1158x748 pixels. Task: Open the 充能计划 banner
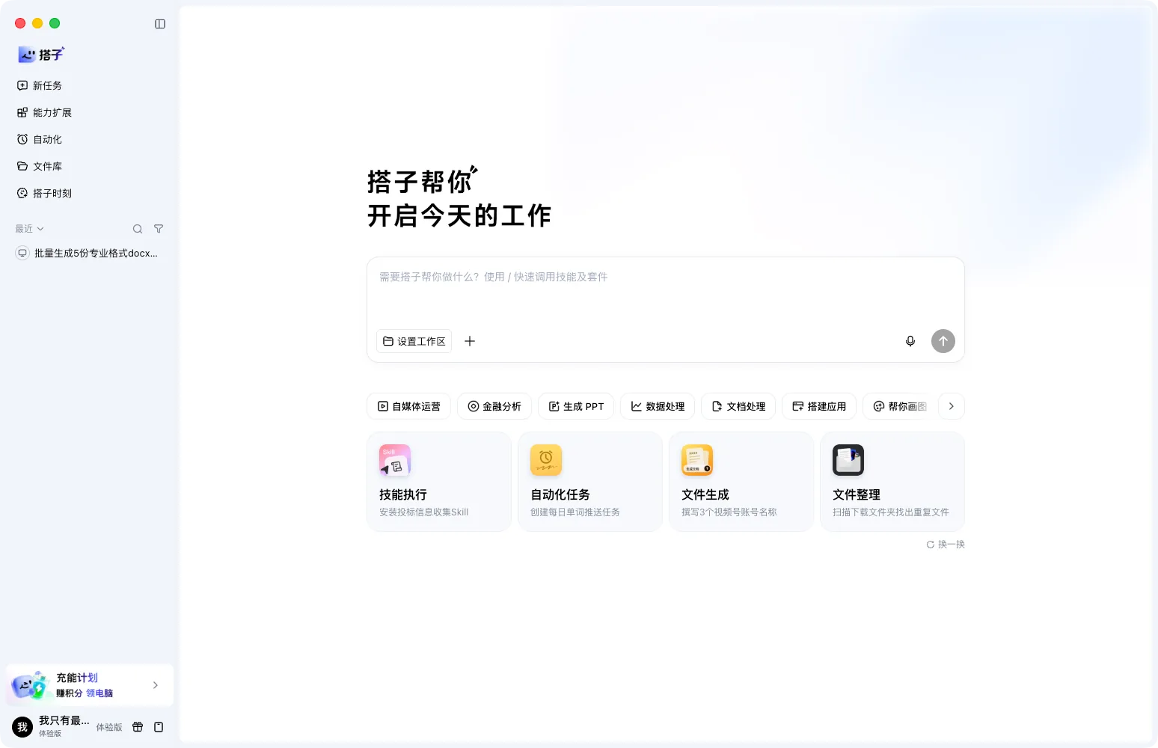point(90,685)
